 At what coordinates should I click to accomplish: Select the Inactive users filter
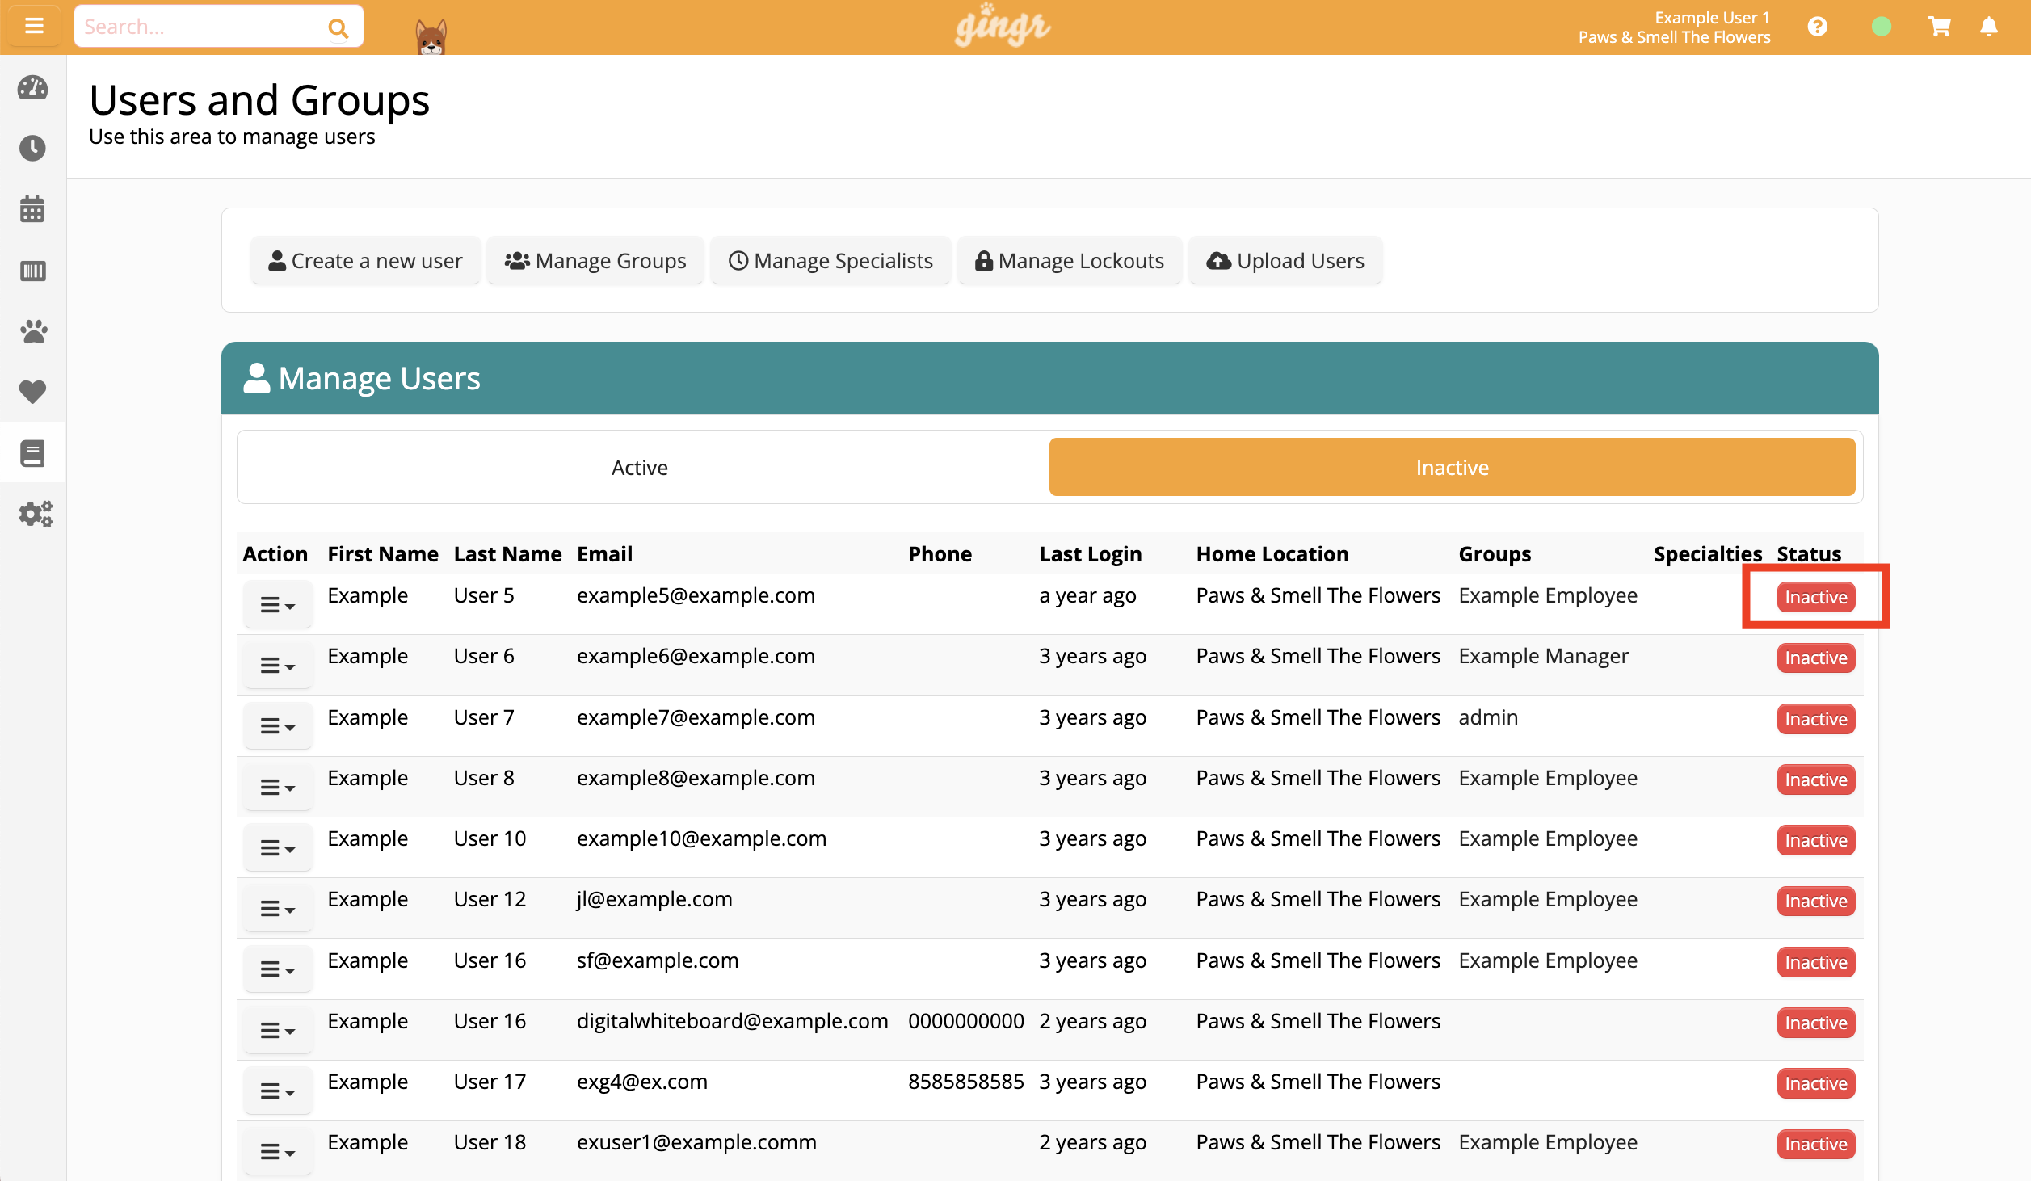click(x=1452, y=467)
